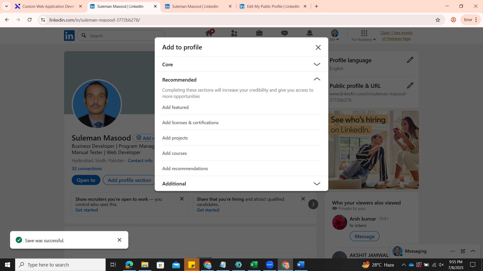The height and width of the screenshot is (271, 483).
Task: Click the LinkedIn logo icon
Action: [69, 36]
